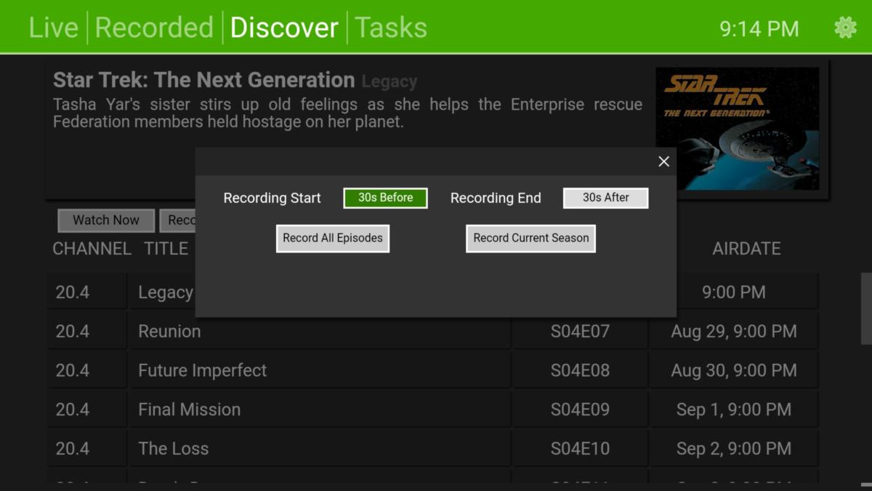Select the Star Trek poster thumbnail

[738, 129]
